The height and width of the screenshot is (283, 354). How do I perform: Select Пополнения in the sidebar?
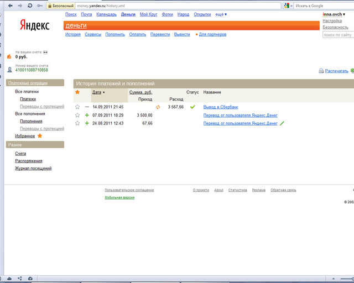pos(31,121)
